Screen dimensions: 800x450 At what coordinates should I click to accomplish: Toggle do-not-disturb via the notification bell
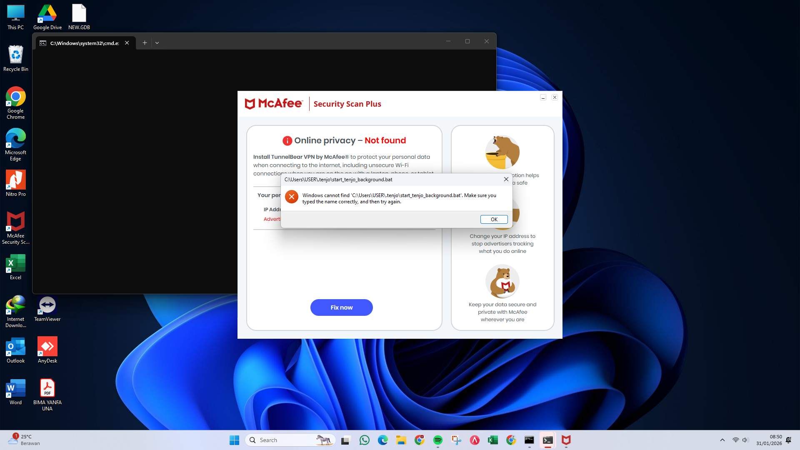point(787,440)
